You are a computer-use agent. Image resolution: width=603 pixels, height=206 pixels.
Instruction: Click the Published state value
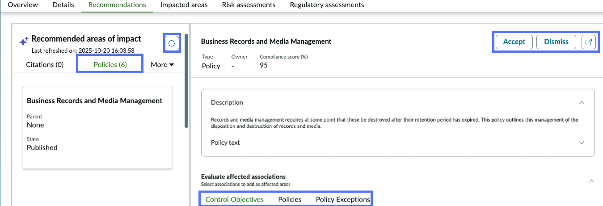(x=42, y=147)
